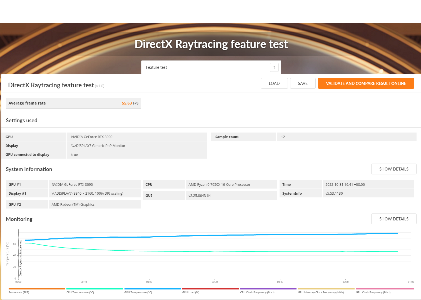Click the 00:30 timeline mark on chart
421x300 pixels.
tap(215, 282)
